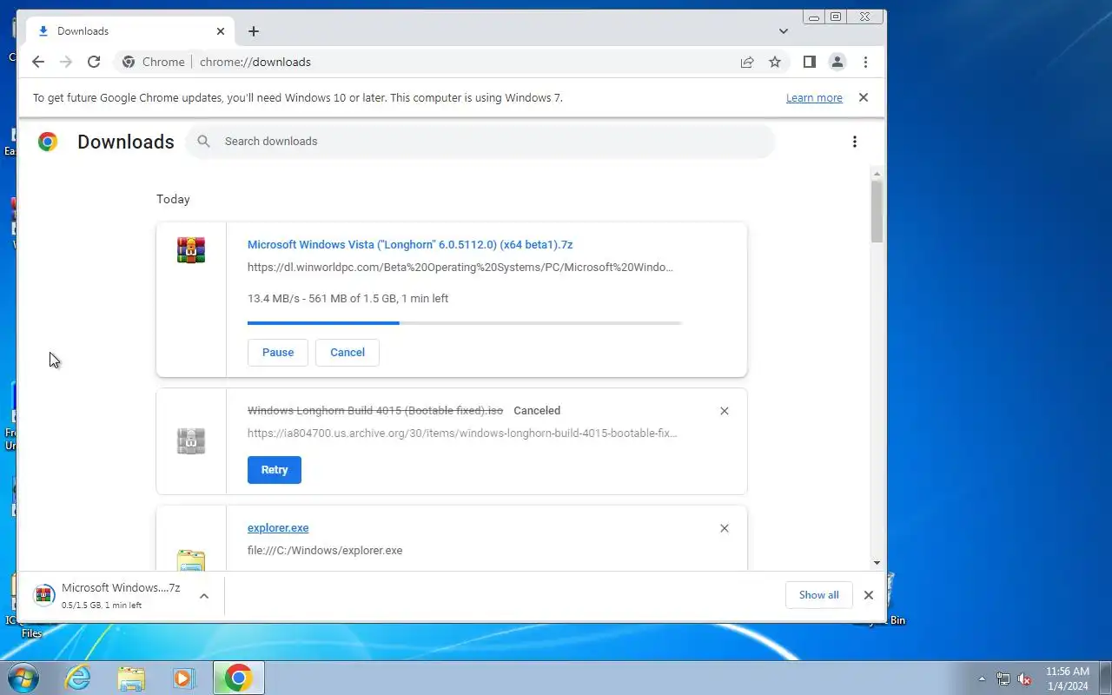Open a new tab with plus button

253,31
